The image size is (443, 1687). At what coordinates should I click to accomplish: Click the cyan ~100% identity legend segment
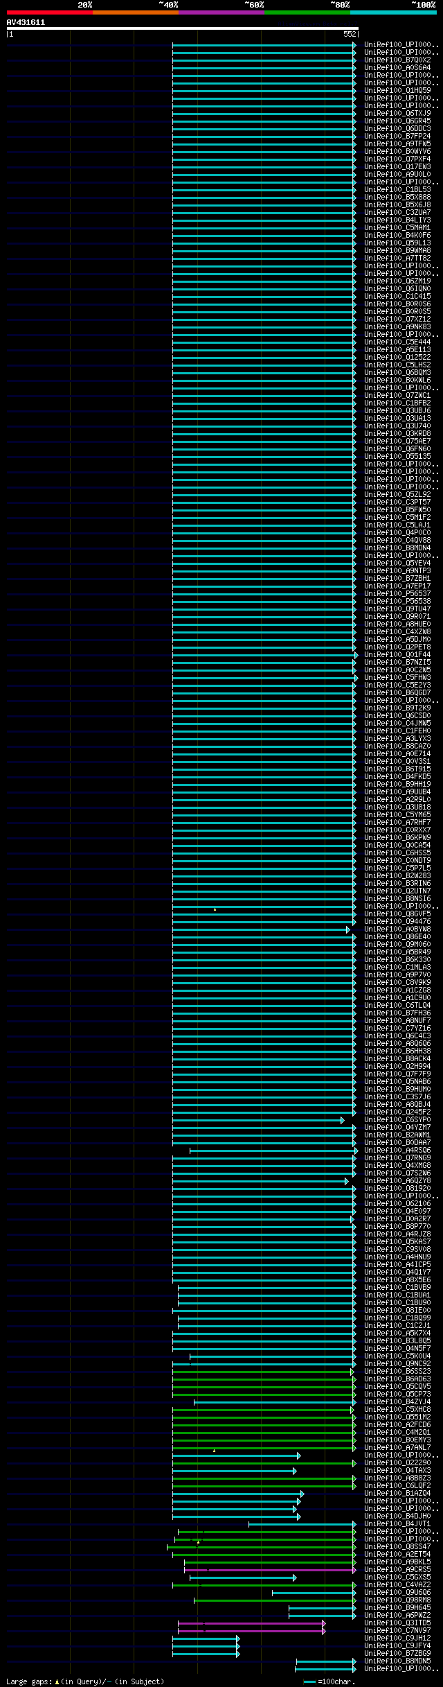[393, 12]
